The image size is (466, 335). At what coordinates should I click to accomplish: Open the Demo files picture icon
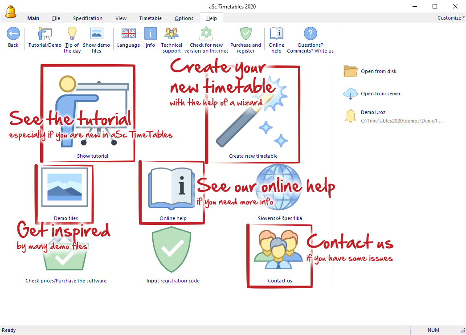tap(65, 187)
